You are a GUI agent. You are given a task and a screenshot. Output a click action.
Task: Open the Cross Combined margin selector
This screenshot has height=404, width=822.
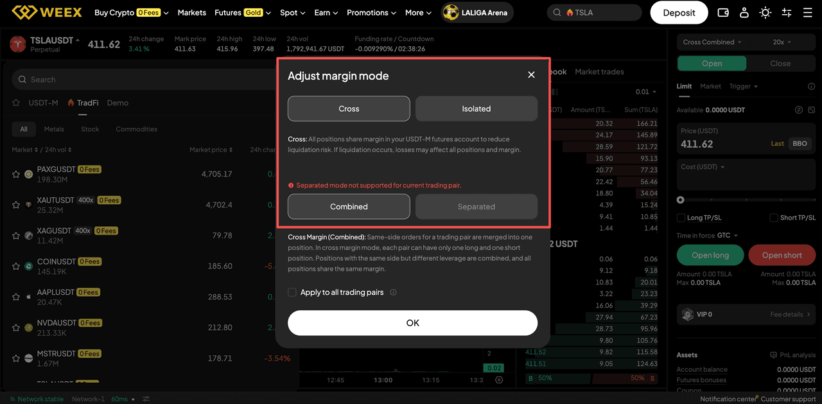pyautogui.click(x=712, y=42)
